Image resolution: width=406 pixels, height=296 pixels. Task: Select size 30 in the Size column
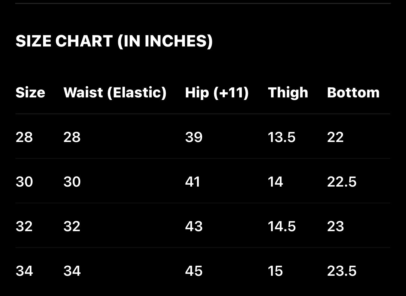(x=24, y=182)
